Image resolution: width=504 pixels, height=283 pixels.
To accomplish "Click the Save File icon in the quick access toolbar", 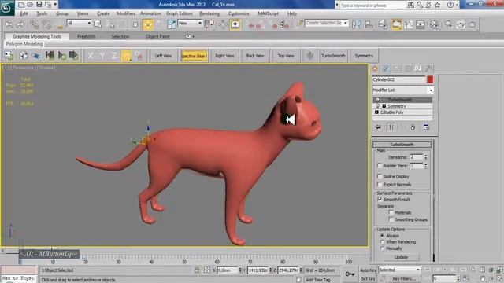I will coord(39,5).
